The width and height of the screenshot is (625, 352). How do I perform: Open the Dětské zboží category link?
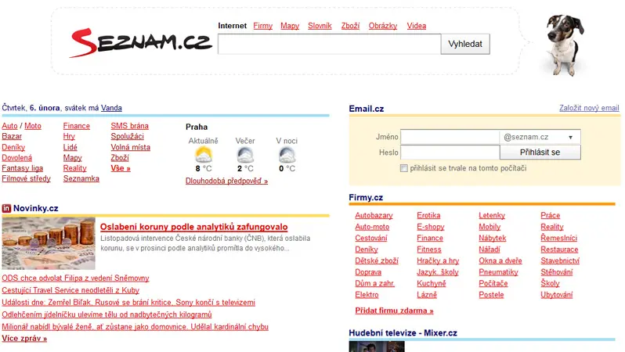tap(377, 260)
